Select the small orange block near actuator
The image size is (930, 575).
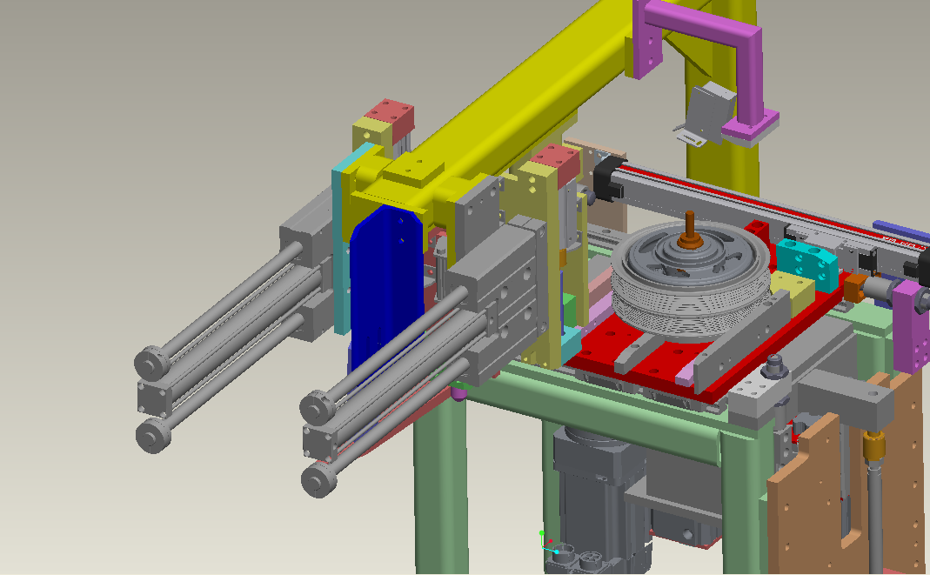coord(854,287)
